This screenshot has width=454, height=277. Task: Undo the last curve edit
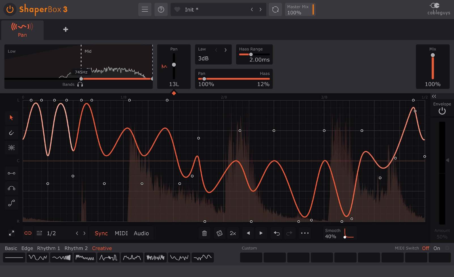point(277,233)
